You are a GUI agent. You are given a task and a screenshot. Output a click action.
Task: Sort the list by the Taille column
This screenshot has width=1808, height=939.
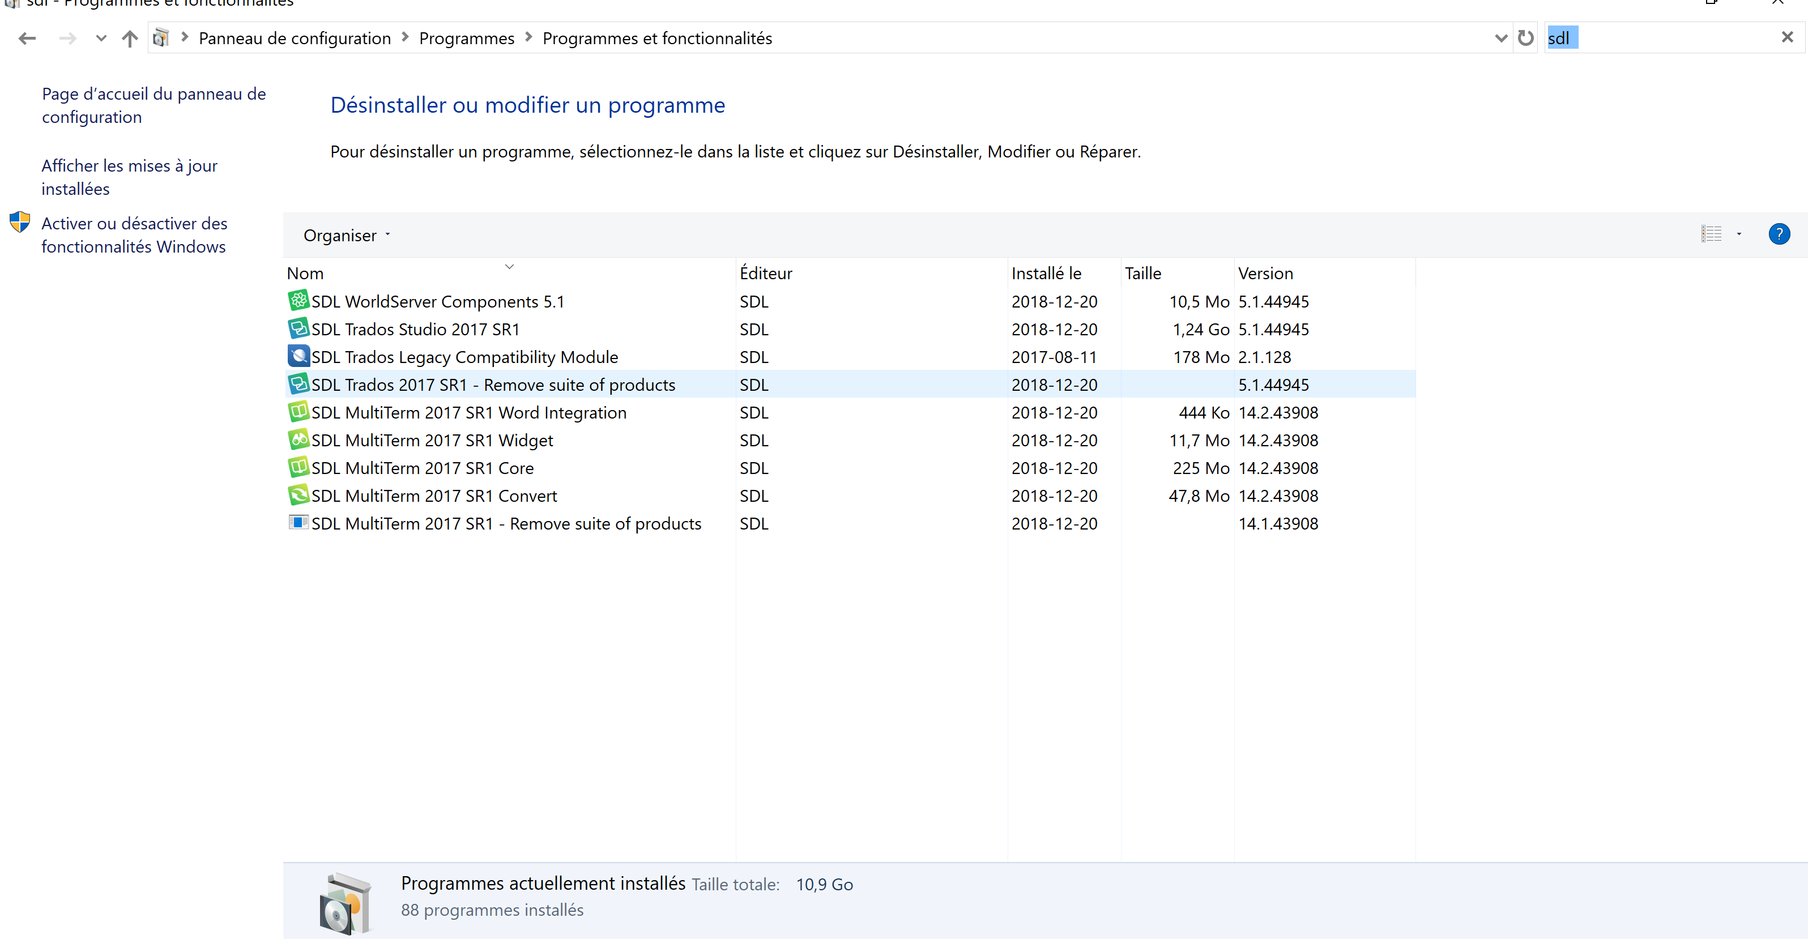pos(1142,274)
